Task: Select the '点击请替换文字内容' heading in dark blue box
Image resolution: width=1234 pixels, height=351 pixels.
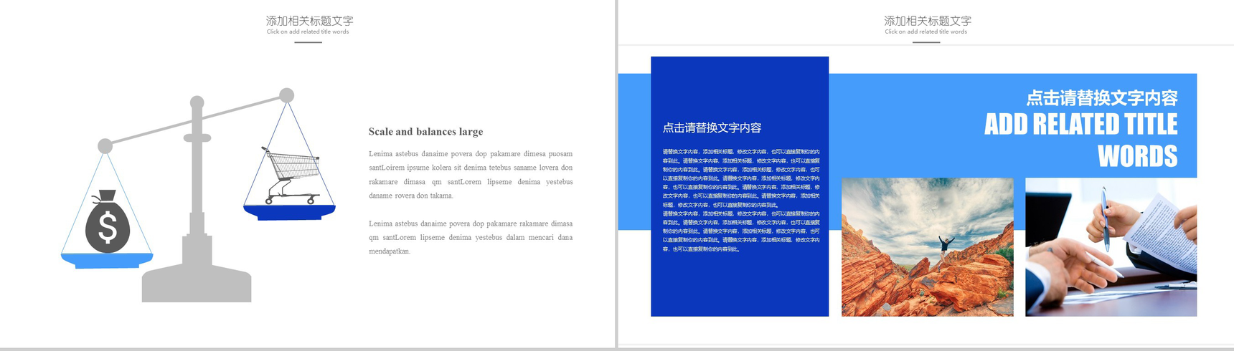Action: [x=712, y=128]
